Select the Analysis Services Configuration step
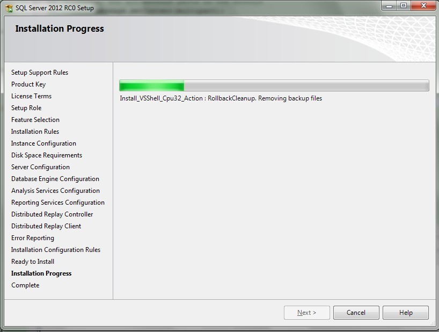This screenshot has height=332, width=439. [55, 191]
